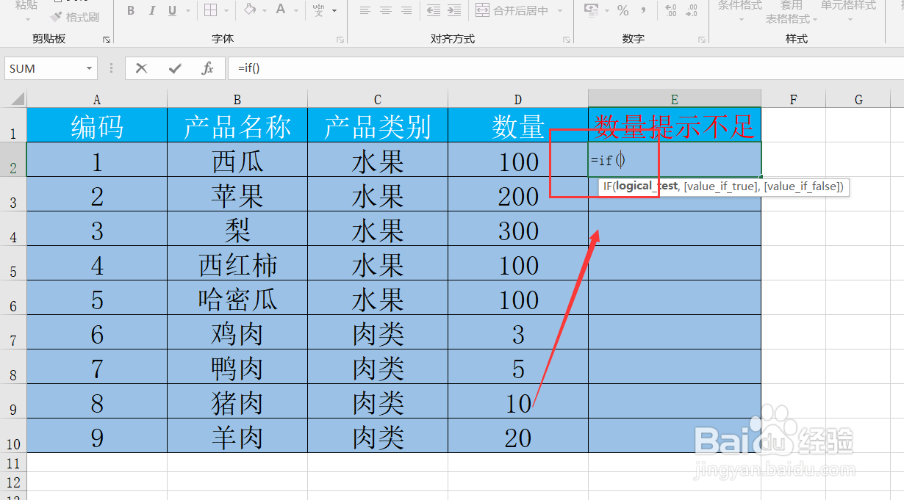
Task: Click cell E2 with the =if( formula
Action: click(675, 159)
